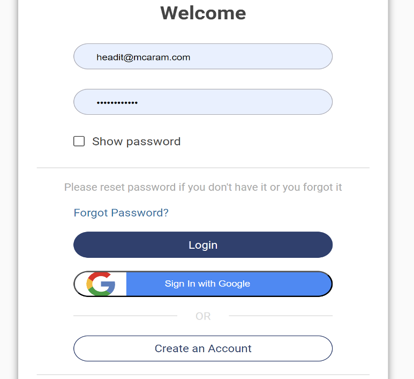Click empty space right of email text
The height and width of the screenshot is (379, 414).
click(x=262, y=56)
